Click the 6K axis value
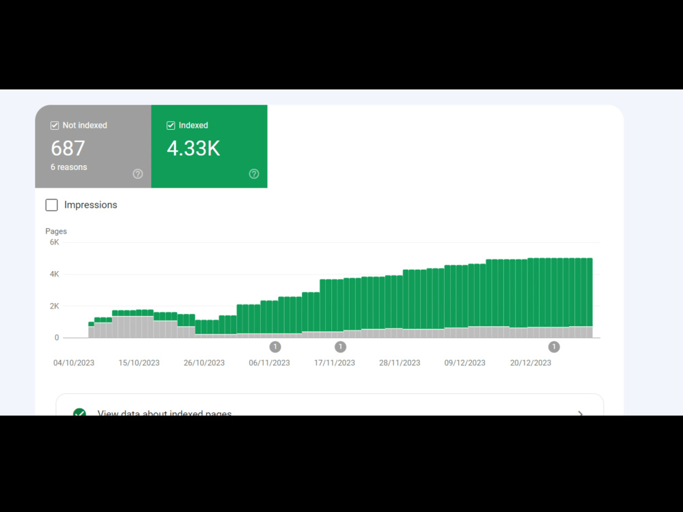683x512 pixels. (x=55, y=242)
